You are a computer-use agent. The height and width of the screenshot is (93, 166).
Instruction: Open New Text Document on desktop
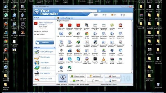coord(158,60)
